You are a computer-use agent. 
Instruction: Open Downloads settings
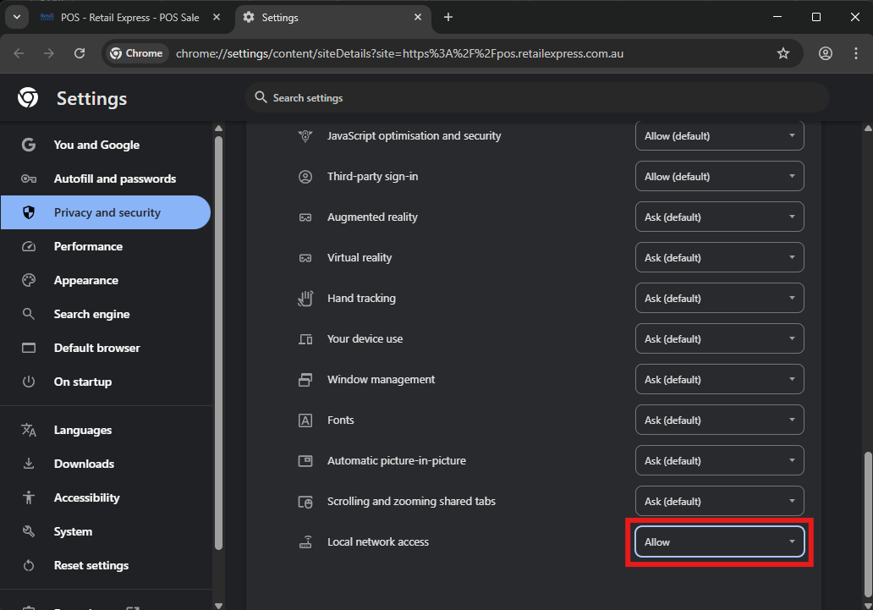click(106, 464)
